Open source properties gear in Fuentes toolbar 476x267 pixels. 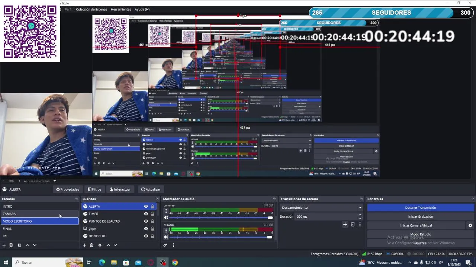point(100,245)
